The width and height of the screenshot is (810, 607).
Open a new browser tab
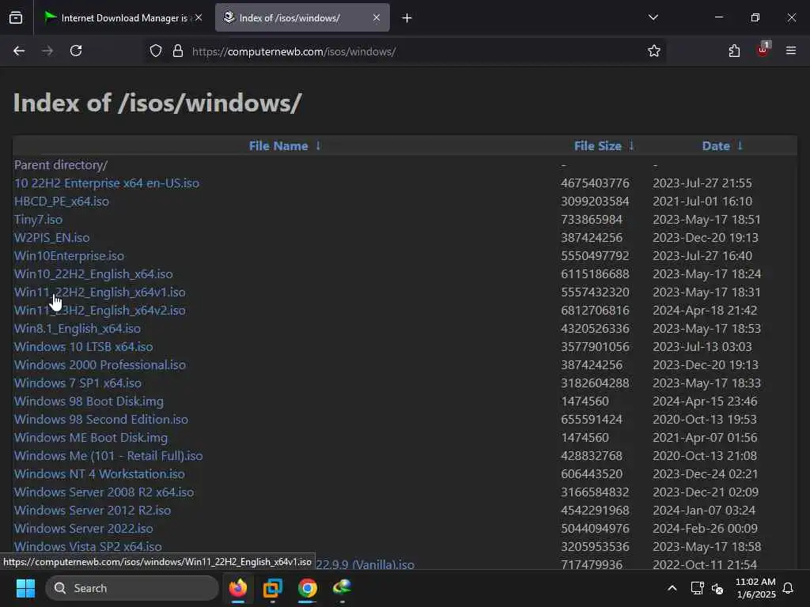[x=407, y=18]
